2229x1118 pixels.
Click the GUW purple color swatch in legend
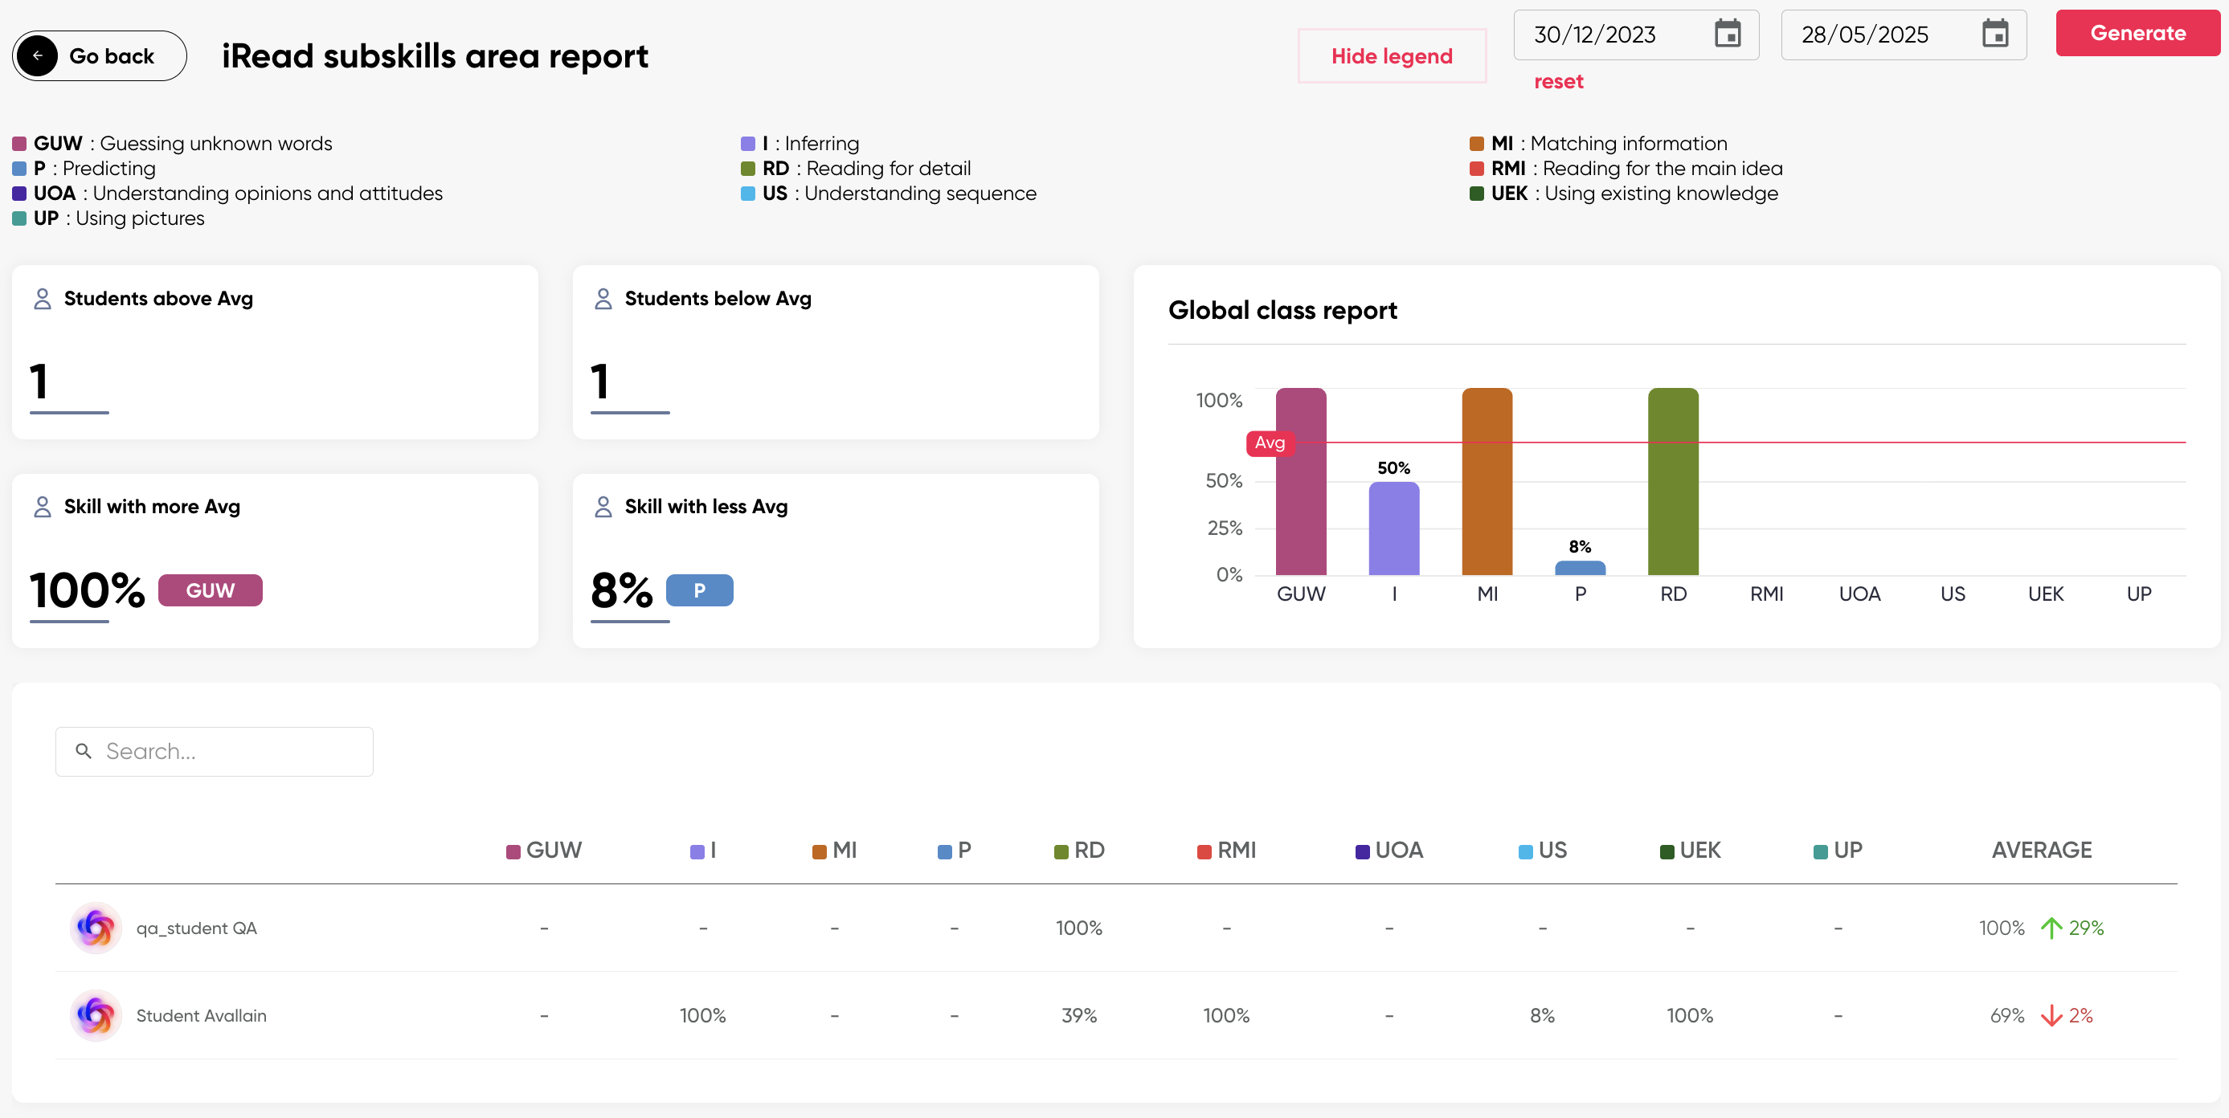[x=19, y=144]
